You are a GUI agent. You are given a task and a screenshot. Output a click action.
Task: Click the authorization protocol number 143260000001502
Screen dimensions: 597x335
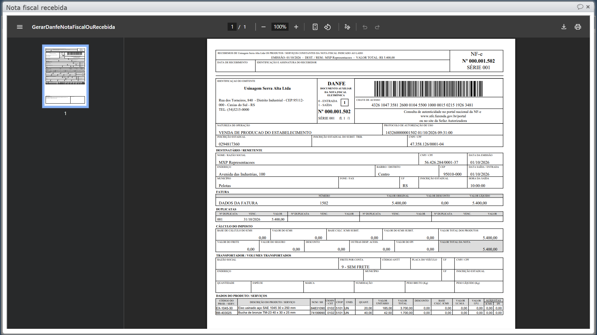click(x=401, y=133)
